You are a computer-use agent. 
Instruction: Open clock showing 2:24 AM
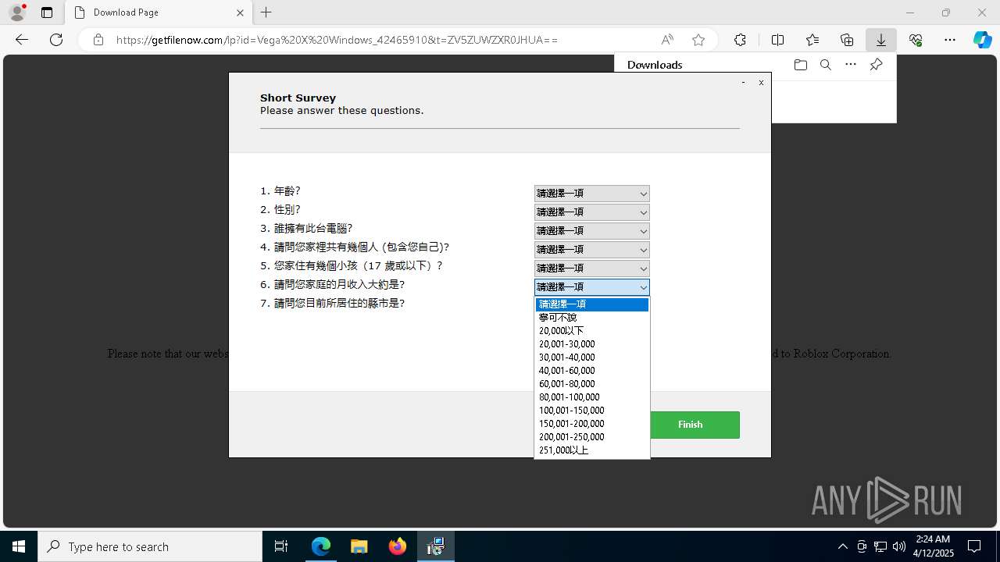point(934,546)
